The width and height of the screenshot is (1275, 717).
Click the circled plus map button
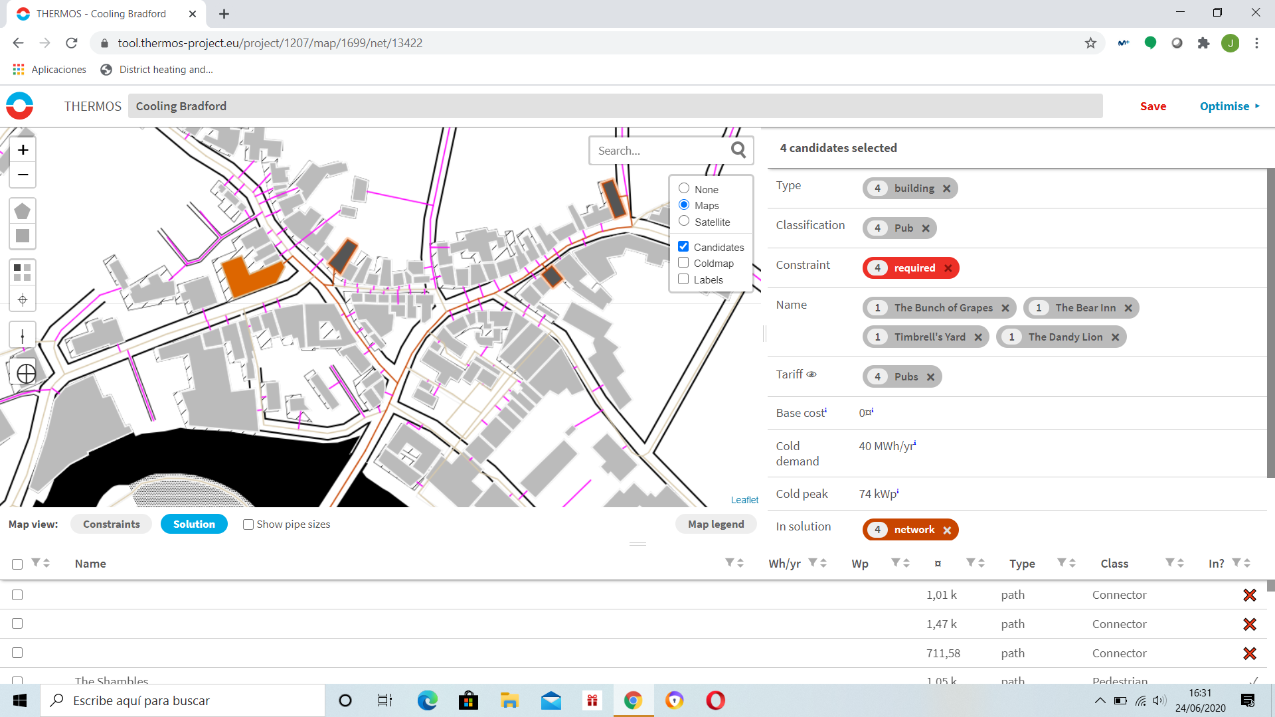26,374
